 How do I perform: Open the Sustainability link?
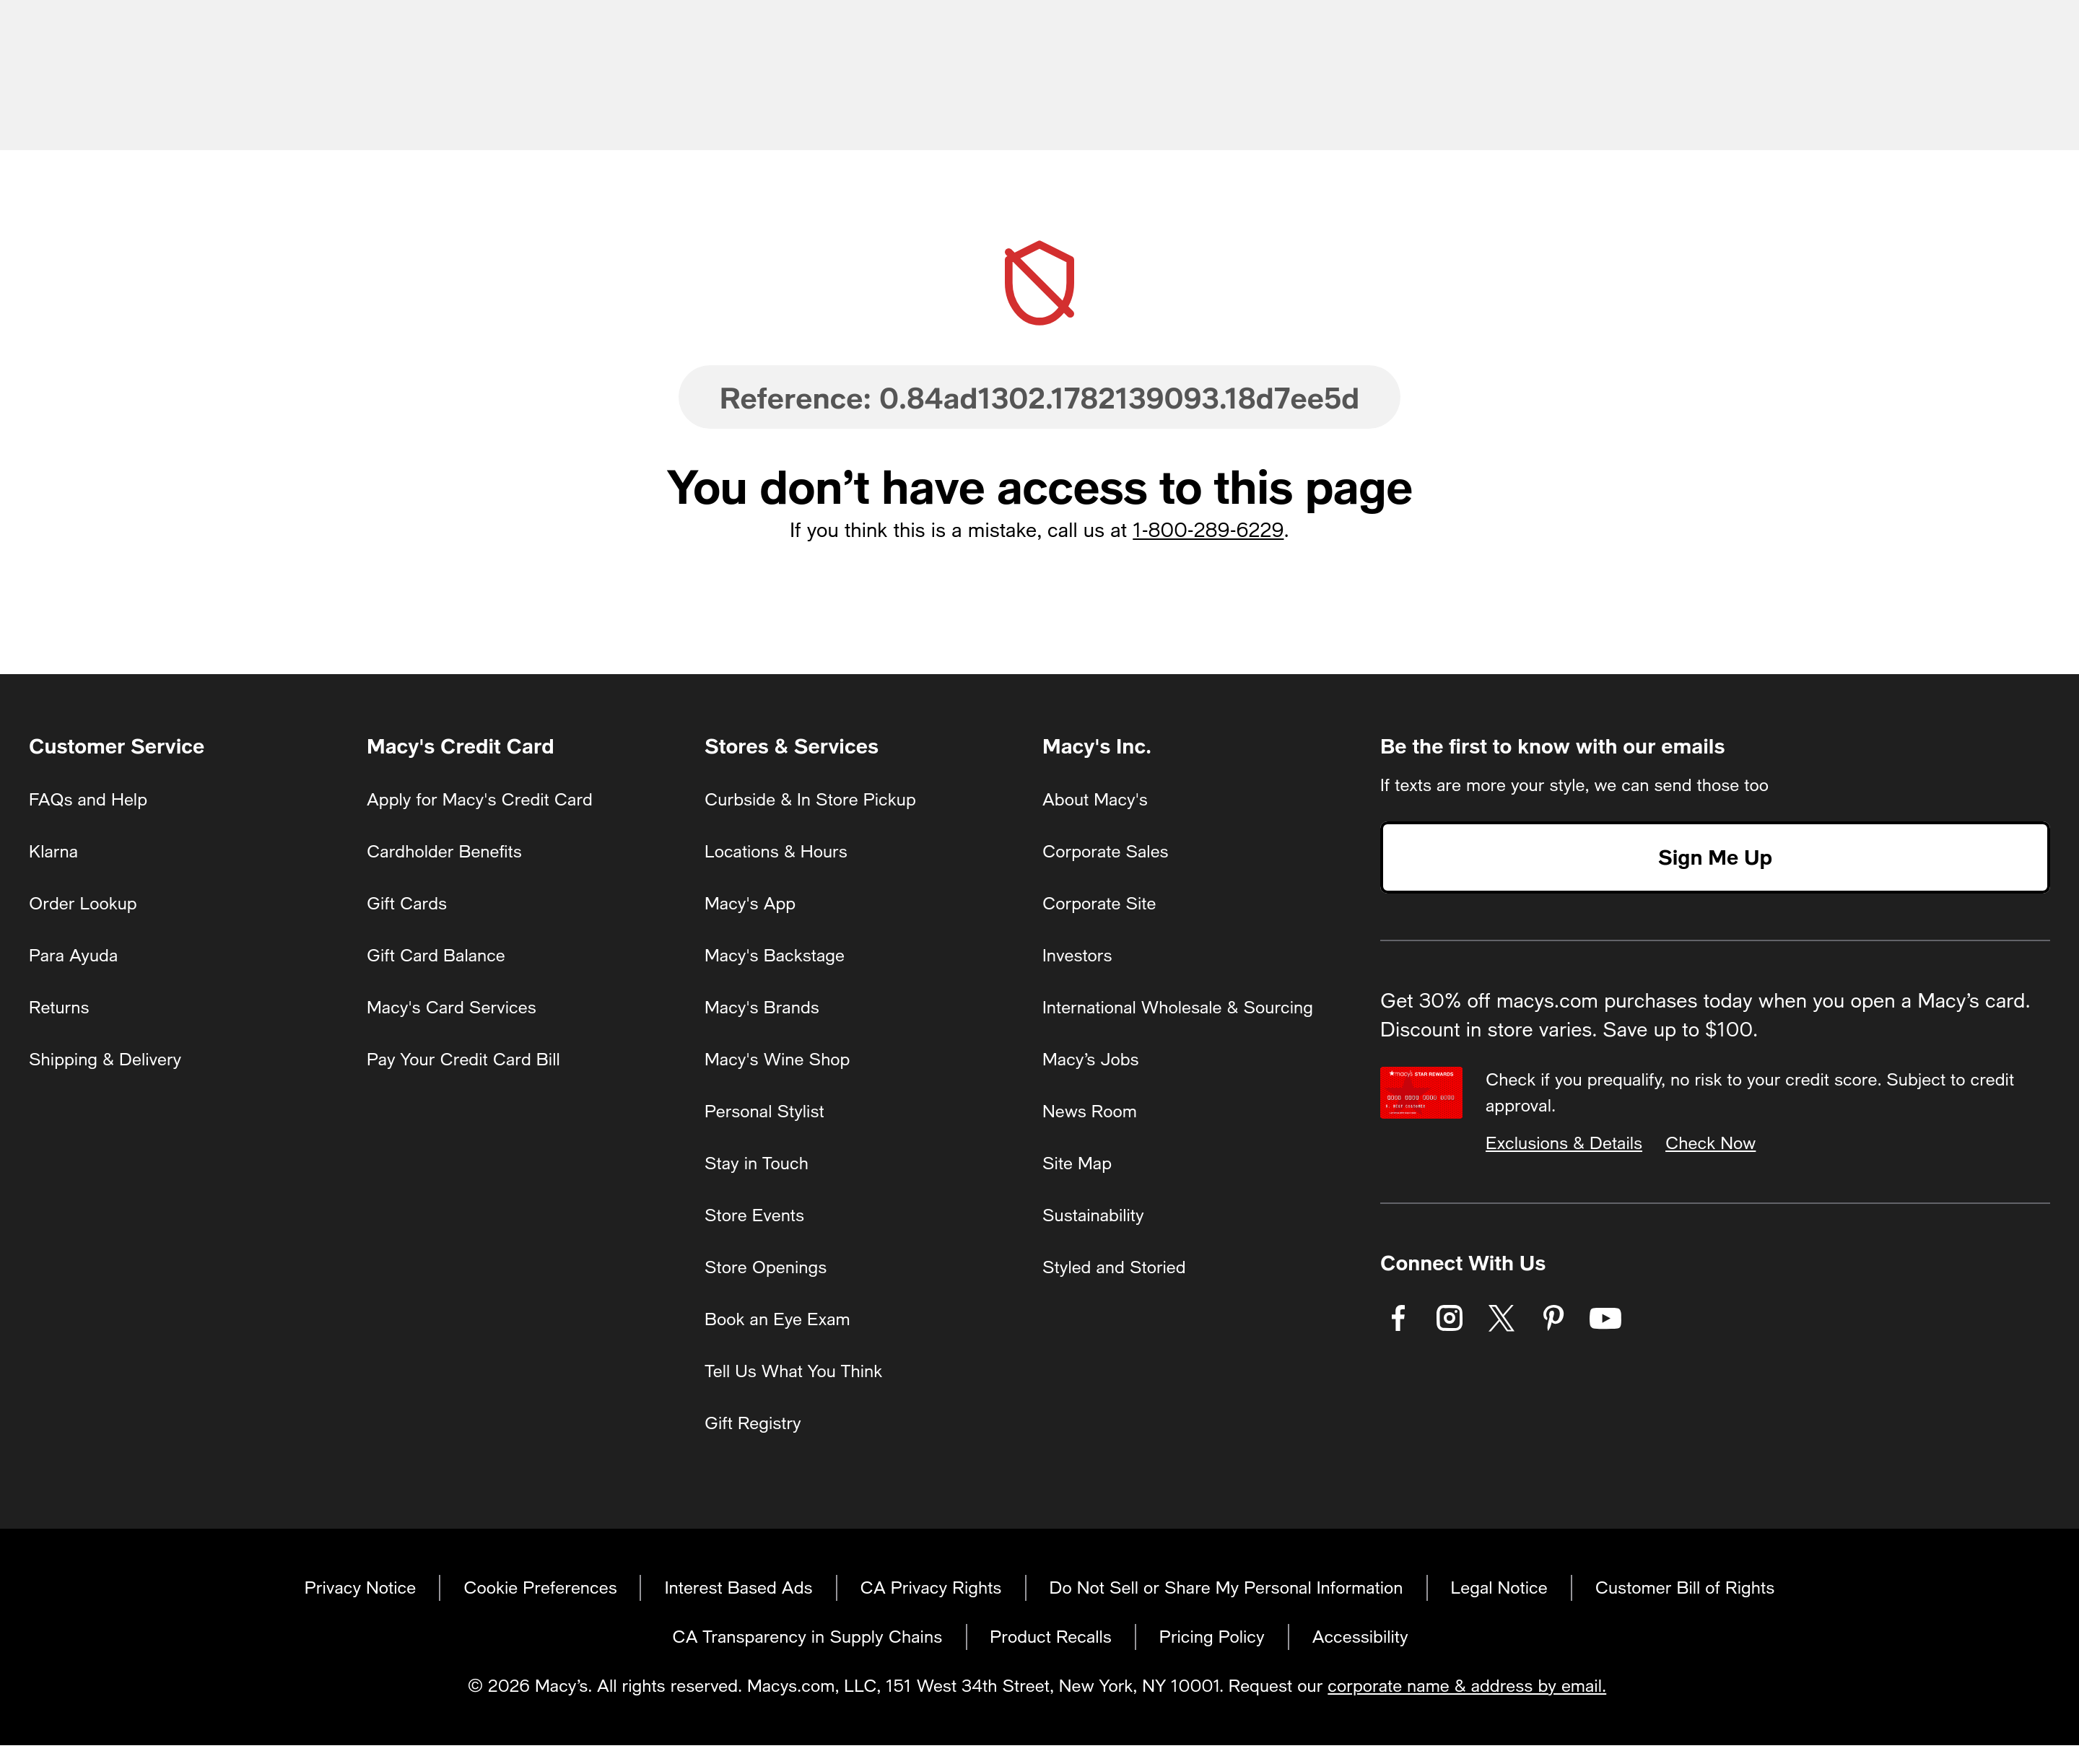tap(1092, 1215)
